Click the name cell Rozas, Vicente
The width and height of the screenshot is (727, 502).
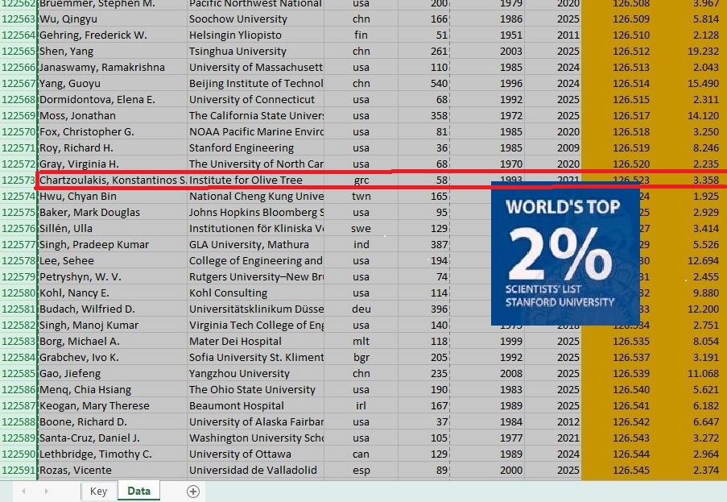tap(112, 470)
